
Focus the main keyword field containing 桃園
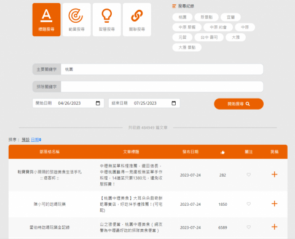162,70
